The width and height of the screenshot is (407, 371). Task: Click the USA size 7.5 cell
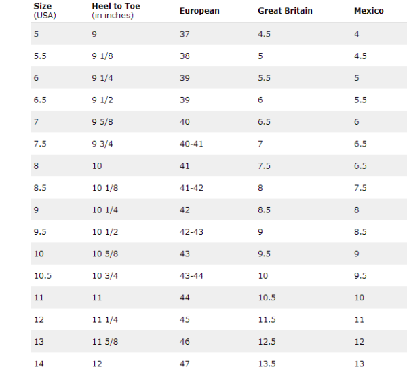click(40, 144)
